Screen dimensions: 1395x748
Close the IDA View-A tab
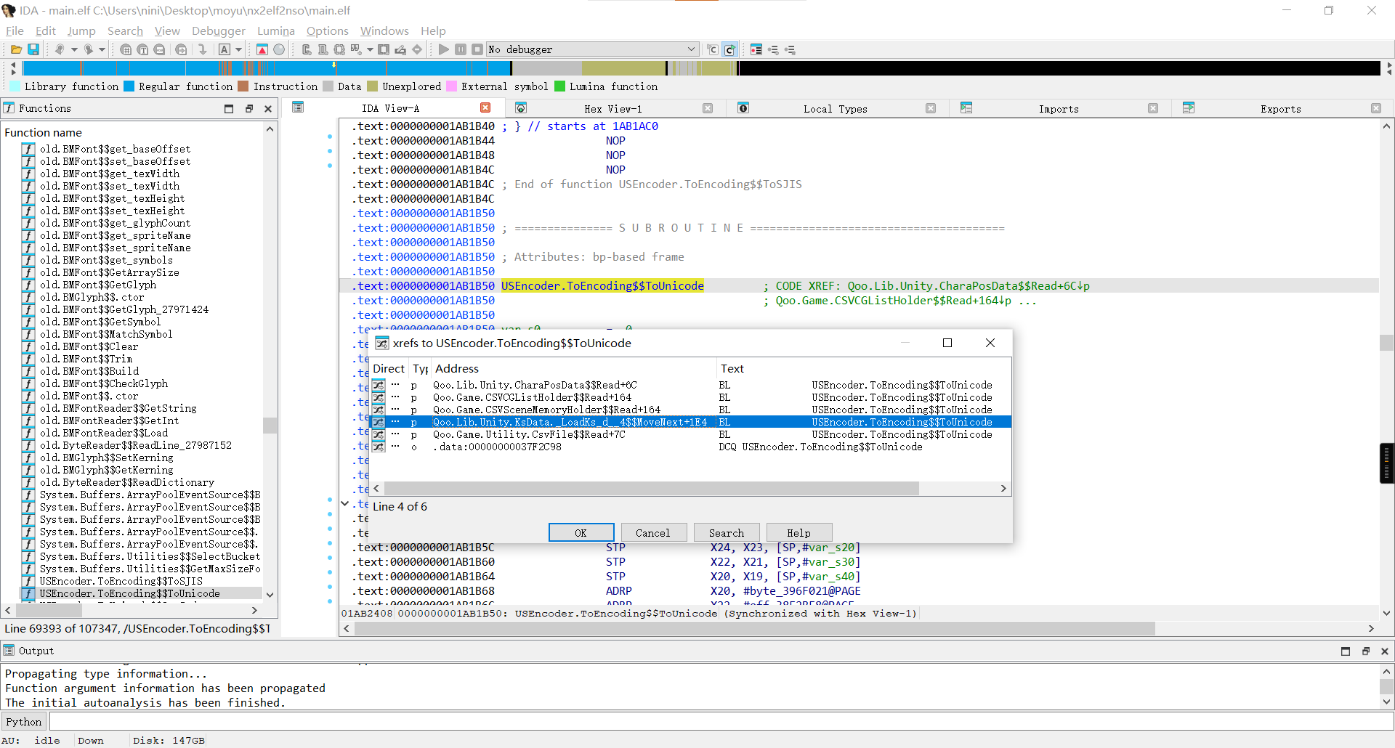(485, 107)
